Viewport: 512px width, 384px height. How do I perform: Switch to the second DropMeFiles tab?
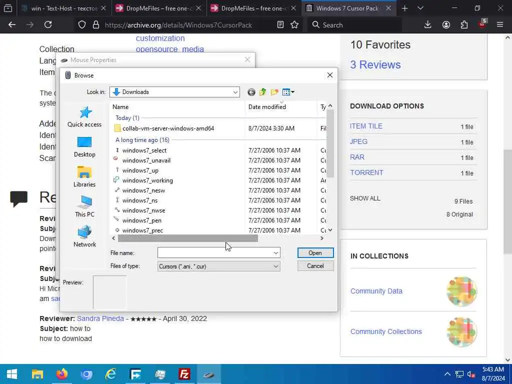[253, 8]
